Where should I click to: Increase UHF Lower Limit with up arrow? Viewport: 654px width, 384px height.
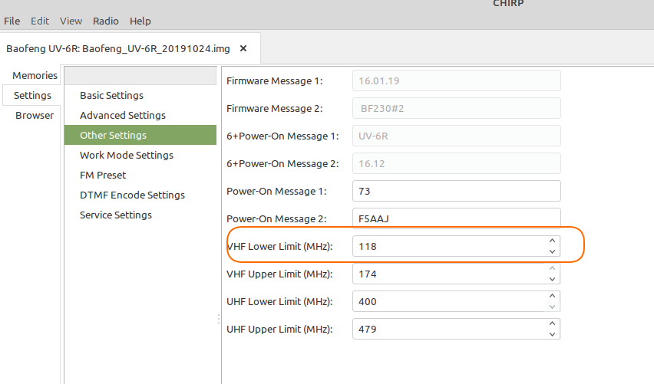tap(552, 296)
